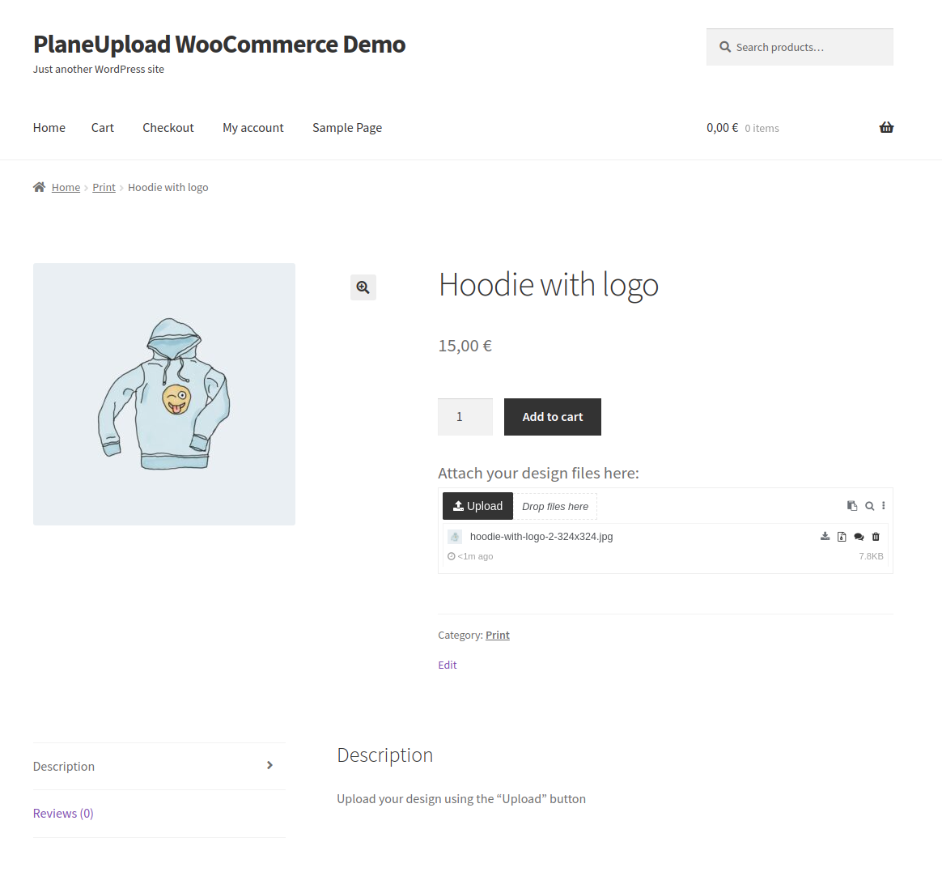Go to Checkout in navigation menu

pyautogui.click(x=168, y=128)
